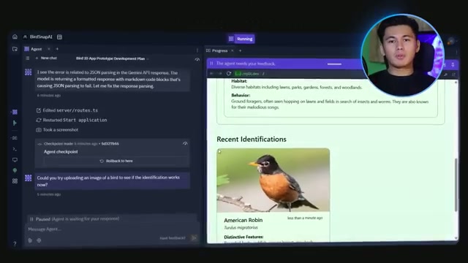Start a New chat
This screenshot has width=468, height=263.
46,58
